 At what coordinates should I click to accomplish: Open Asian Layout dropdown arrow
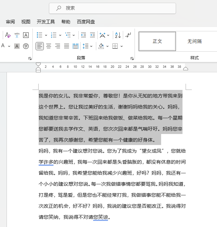coord(108,35)
